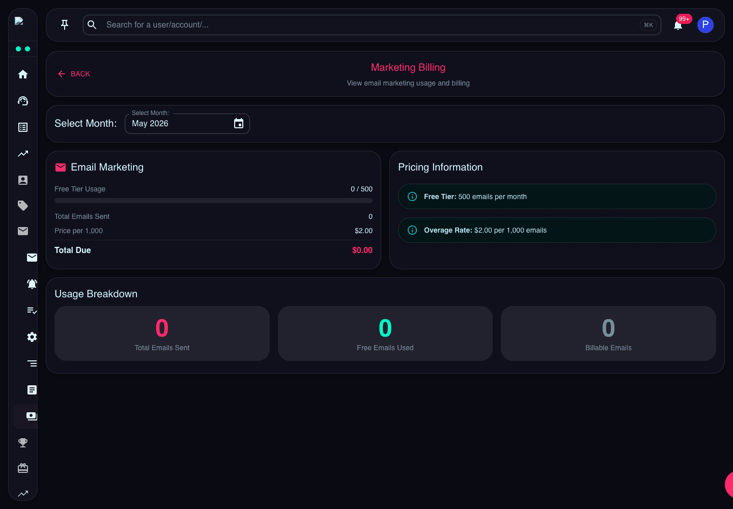Open the selected billing money sidebar icon
The height and width of the screenshot is (509, 733).
[x=32, y=416]
